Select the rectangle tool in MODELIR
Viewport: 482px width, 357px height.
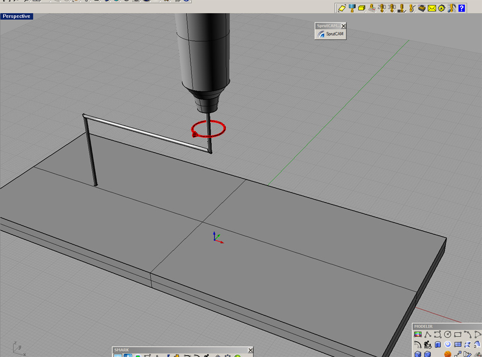[x=458, y=335]
